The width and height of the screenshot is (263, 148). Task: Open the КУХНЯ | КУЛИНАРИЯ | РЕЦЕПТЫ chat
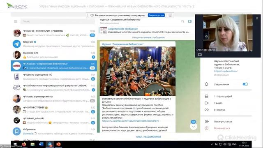[x=54, y=33]
